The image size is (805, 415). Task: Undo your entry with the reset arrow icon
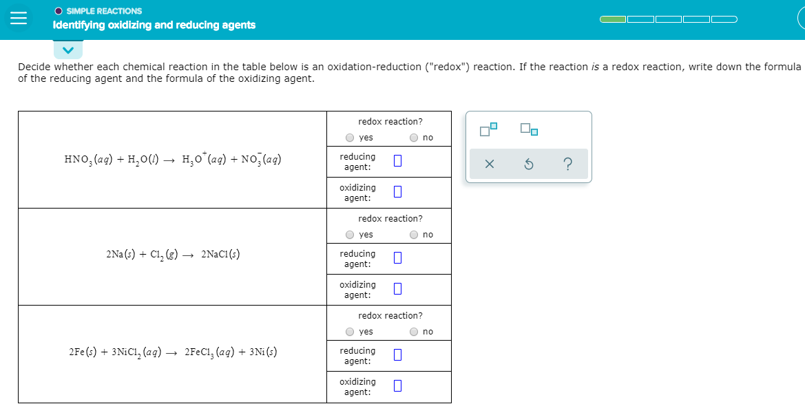pos(528,162)
